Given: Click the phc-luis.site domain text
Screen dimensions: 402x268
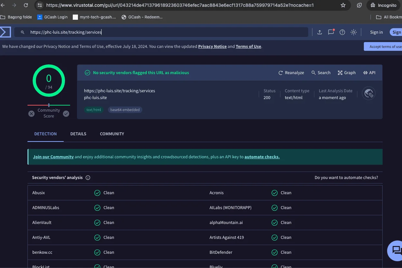Looking at the screenshot, I should point(95,97).
